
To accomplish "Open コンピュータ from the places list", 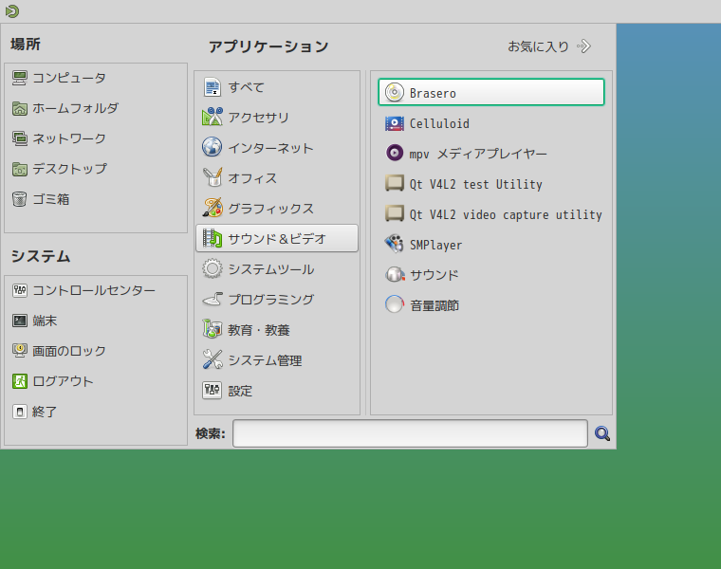I will pyautogui.click(x=96, y=78).
